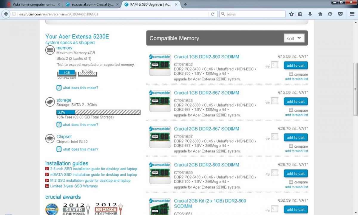The image size is (358, 215).
Task: Click PDF icon for mSATA SSD guide
Action: tap(47, 175)
